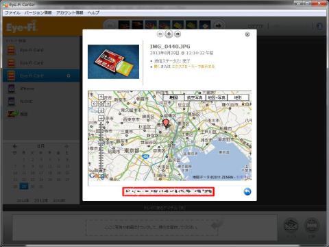This screenshot has width=329, height=247.
Task: Select year 2010年 below calendar
Action: (23, 200)
